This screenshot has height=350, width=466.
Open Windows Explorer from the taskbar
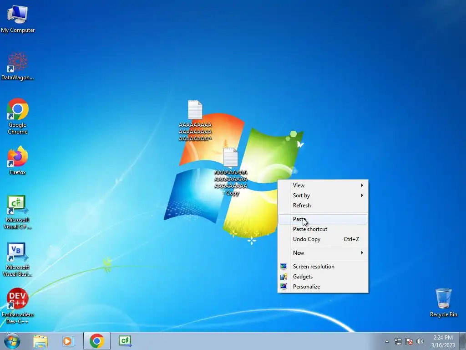pos(41,341)
